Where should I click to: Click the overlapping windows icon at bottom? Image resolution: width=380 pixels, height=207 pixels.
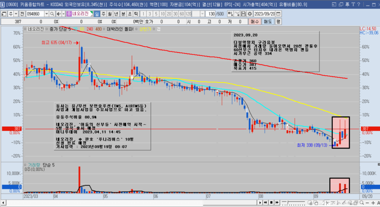click(x=315, y=203)
